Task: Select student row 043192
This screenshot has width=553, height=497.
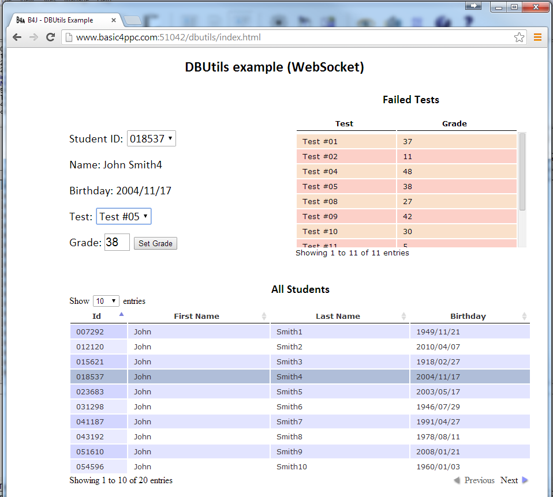Action: (300, 436)
